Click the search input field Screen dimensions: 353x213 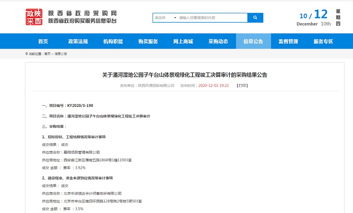(x=212, y=18)
